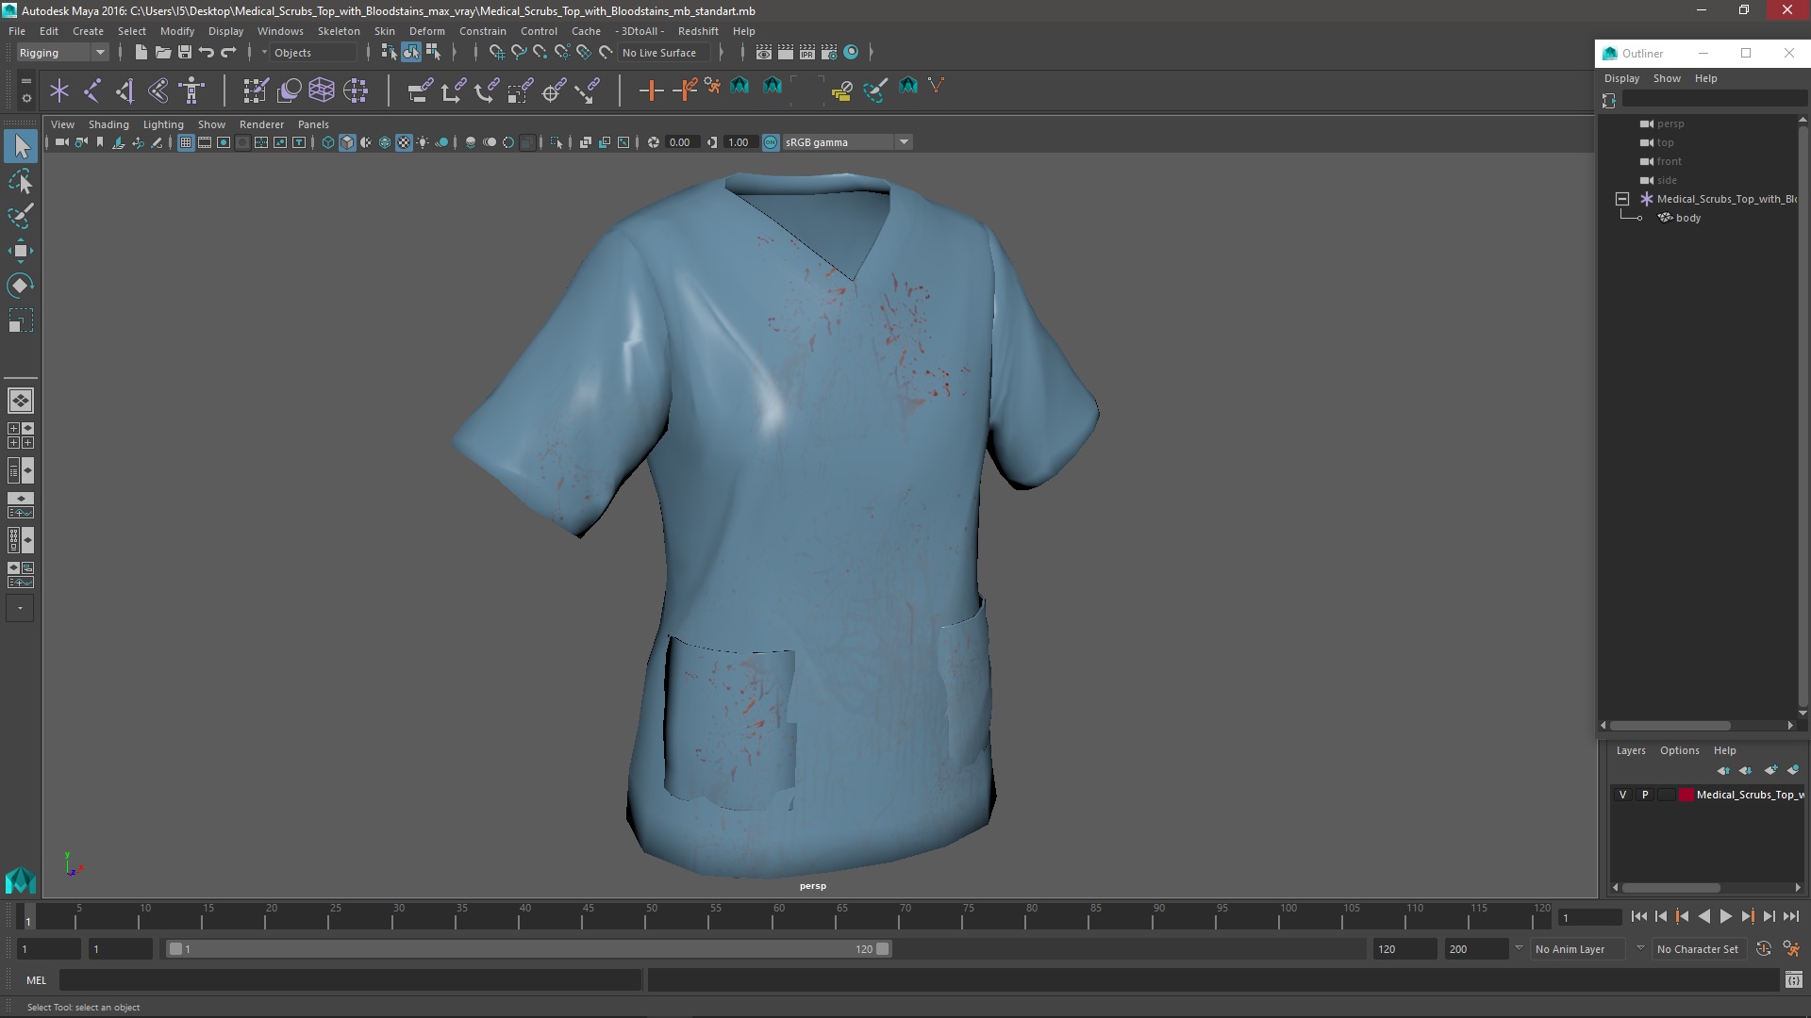Open the Layers menu in layer editor
Screen dimensions: 1811x1018
tap(1630, 750)
